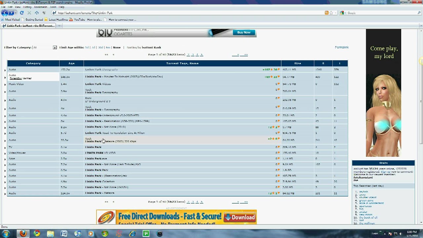Viewport: 423px width, 238px height.
Task: Go to the Firefox Home page icon
Action: 37,13
